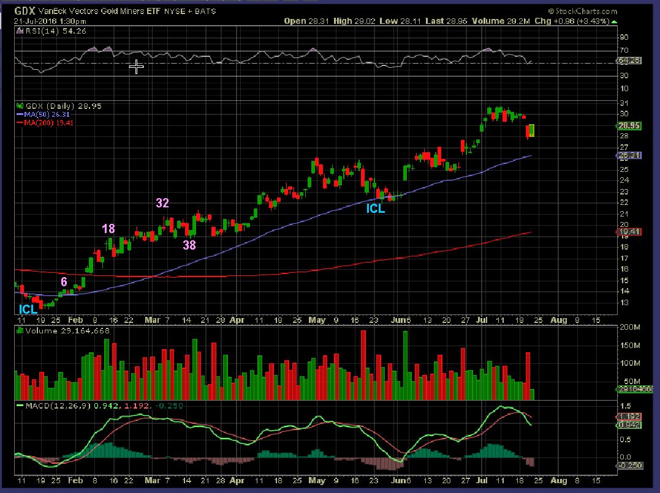
Task: Click the green 0.942 MACD tag
Action: point(629,425)
